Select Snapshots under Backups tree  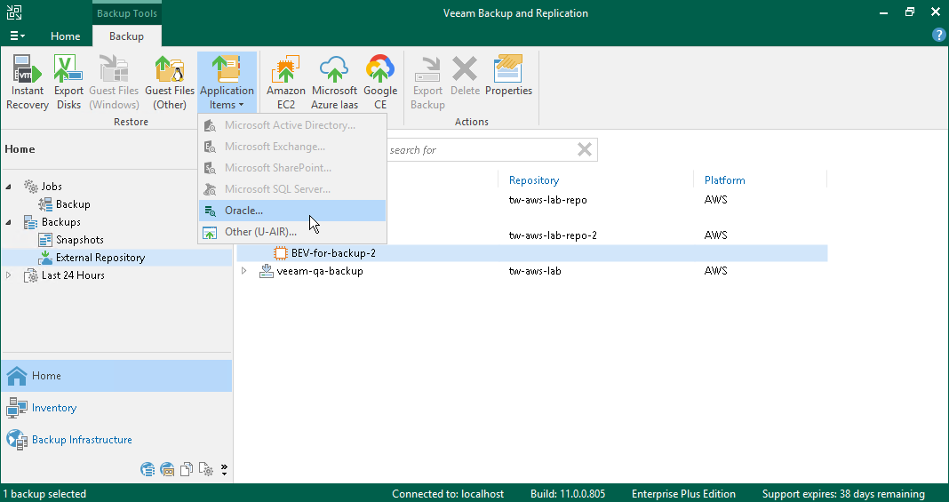click(79, 240)
